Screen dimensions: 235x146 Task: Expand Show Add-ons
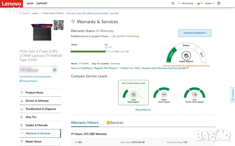(x=143, y=109)
